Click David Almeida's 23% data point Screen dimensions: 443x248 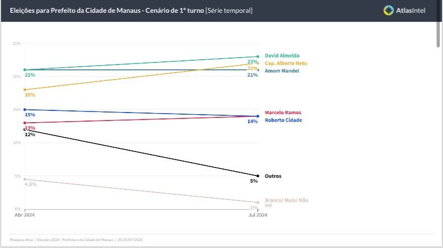pyautogui.click(x=258, y=57)
